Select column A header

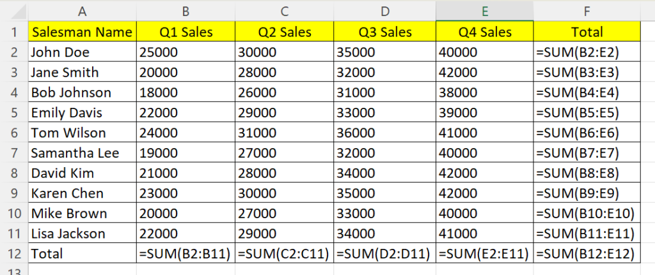point(82,10)
